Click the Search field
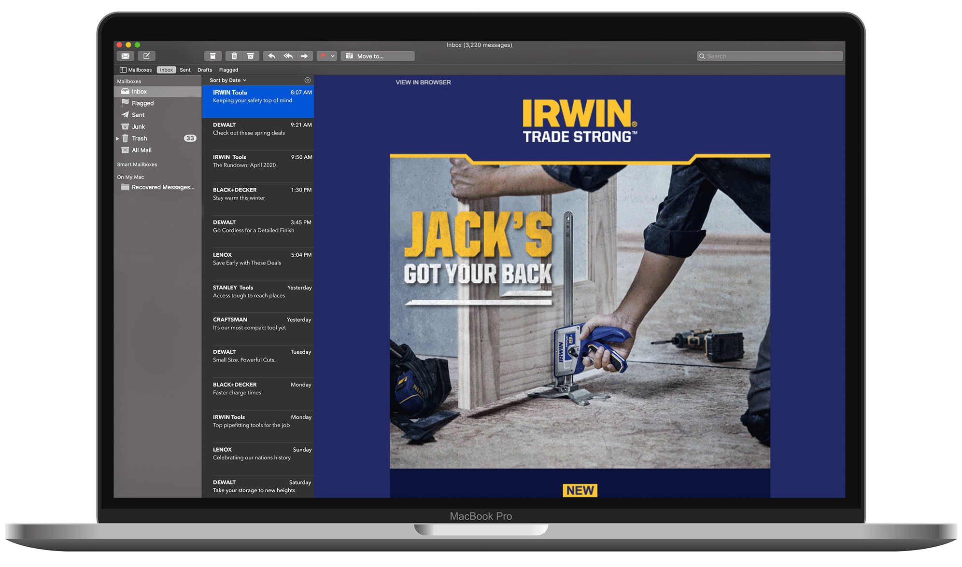The height and width of the screenshot is (567, 962). tap(770, 56)
